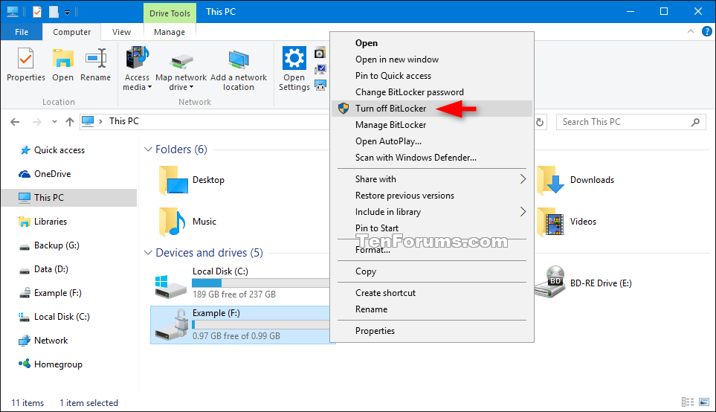Select OneDrive in navigation pane
The width and height of the screenshot is (716, 412).
pyautogui.click(x=53, y=174)
